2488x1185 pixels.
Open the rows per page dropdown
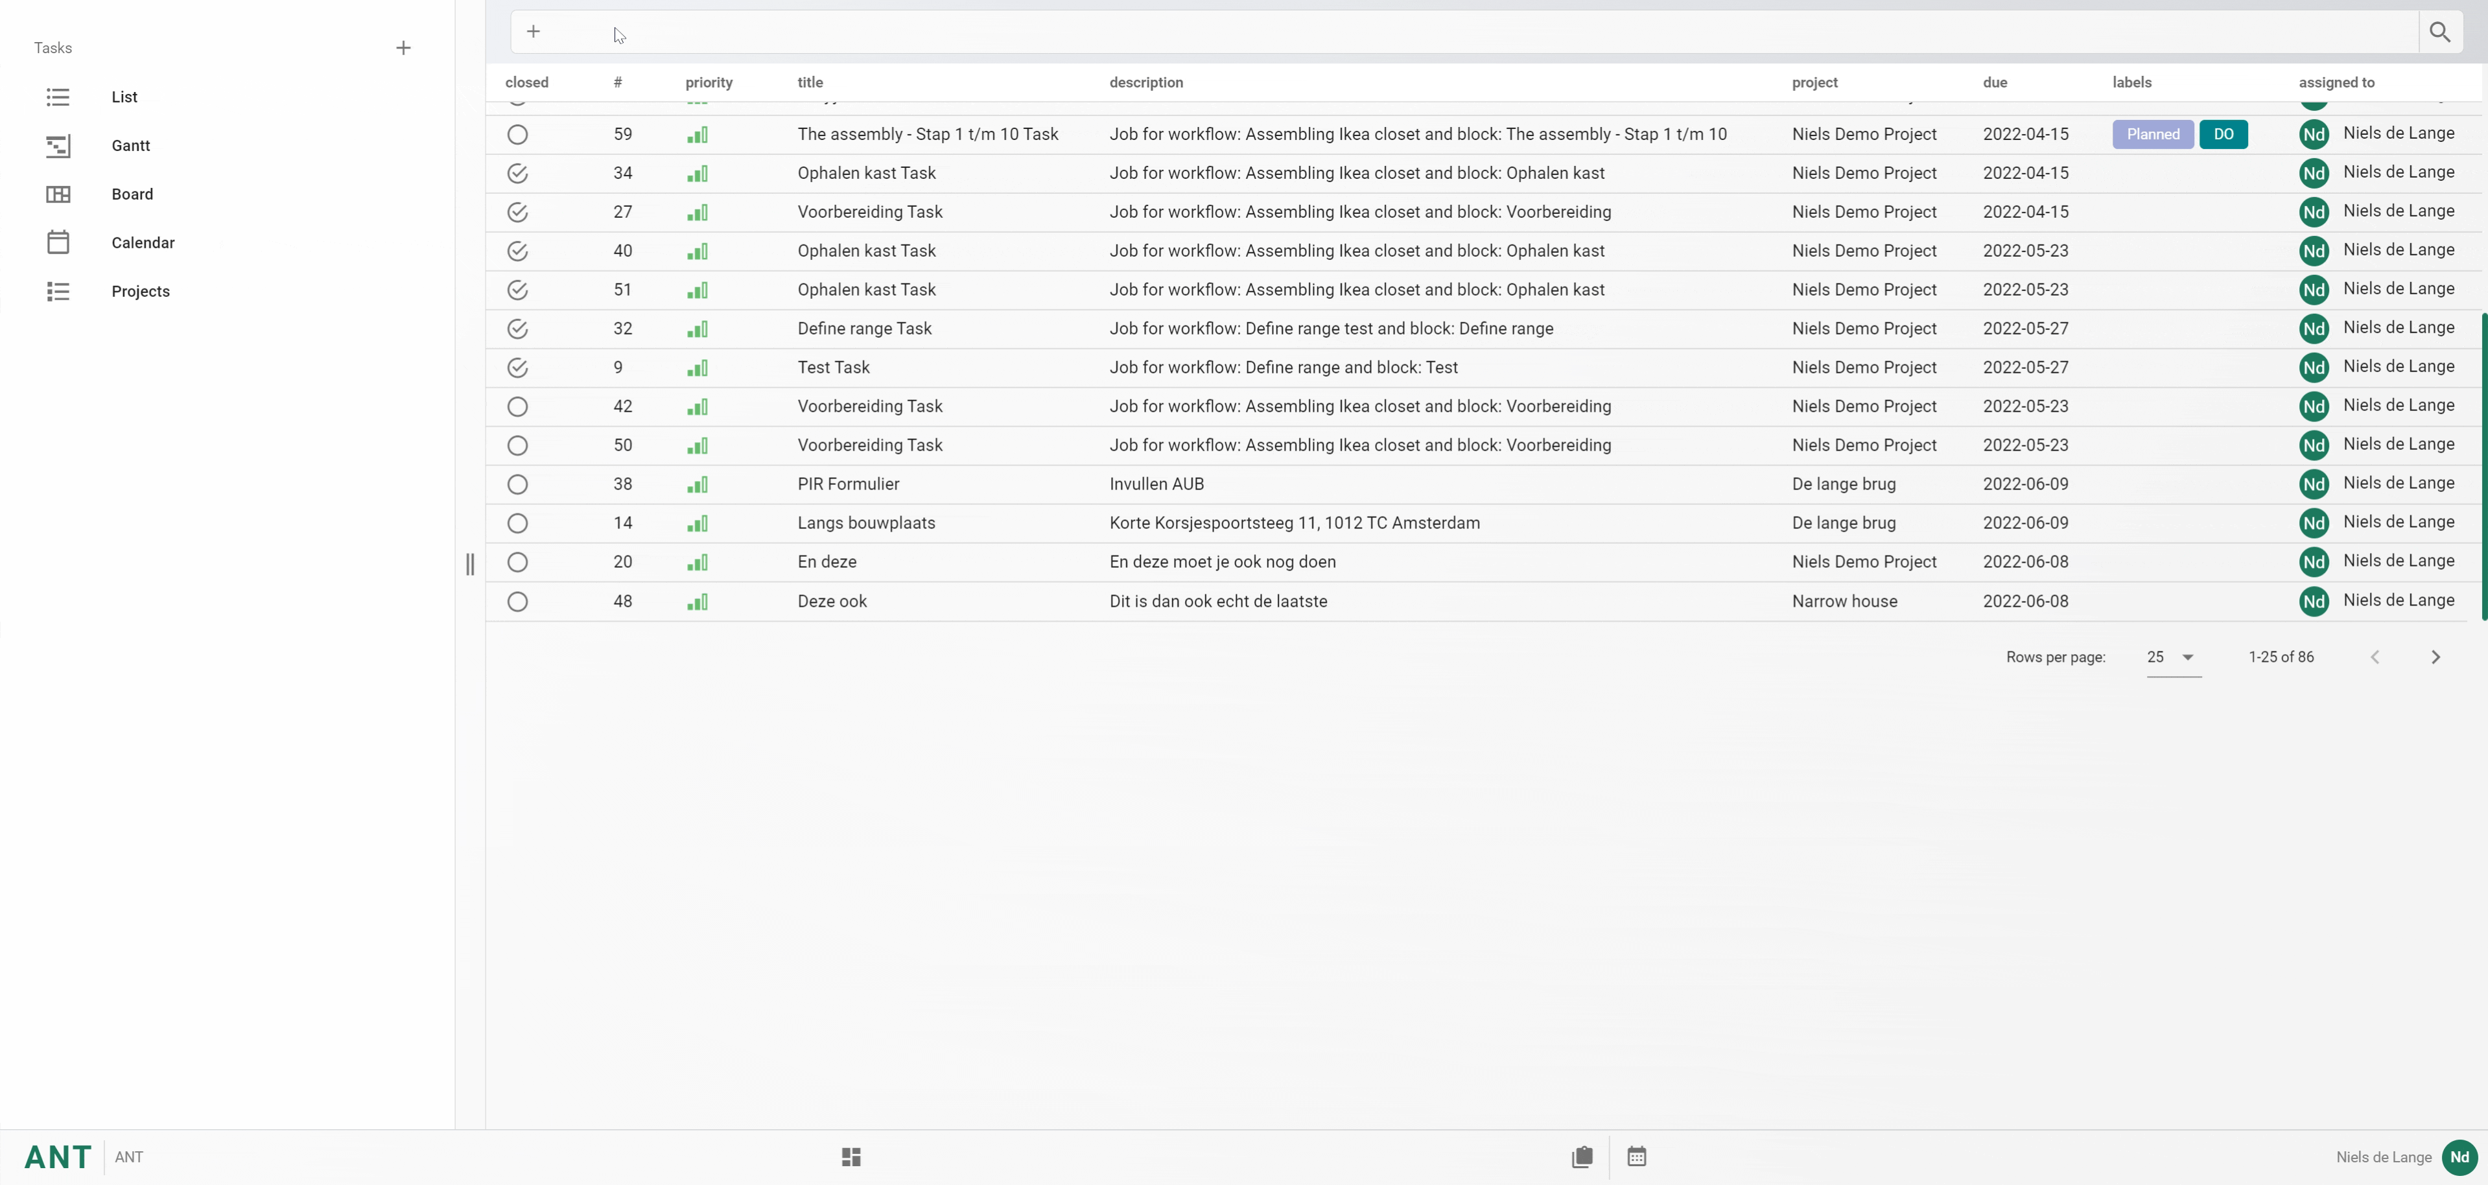2172,658
